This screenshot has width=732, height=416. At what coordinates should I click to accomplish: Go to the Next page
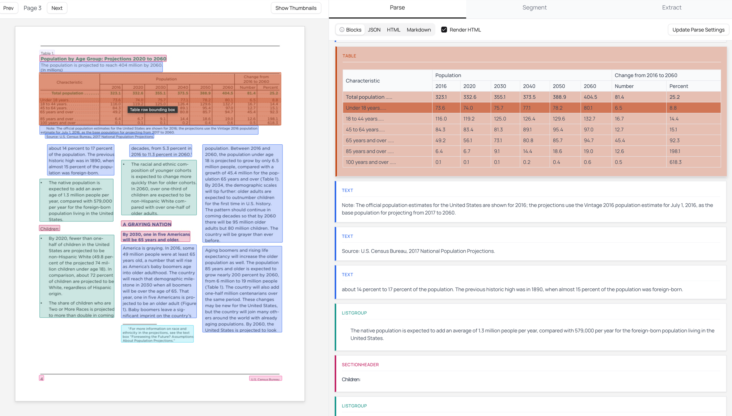(x=57, y=8)
